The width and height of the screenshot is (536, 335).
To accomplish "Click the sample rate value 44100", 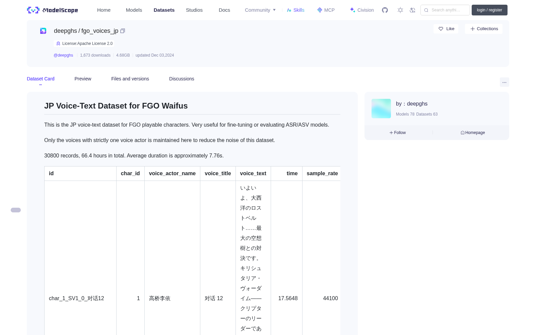I will [330, 298].
